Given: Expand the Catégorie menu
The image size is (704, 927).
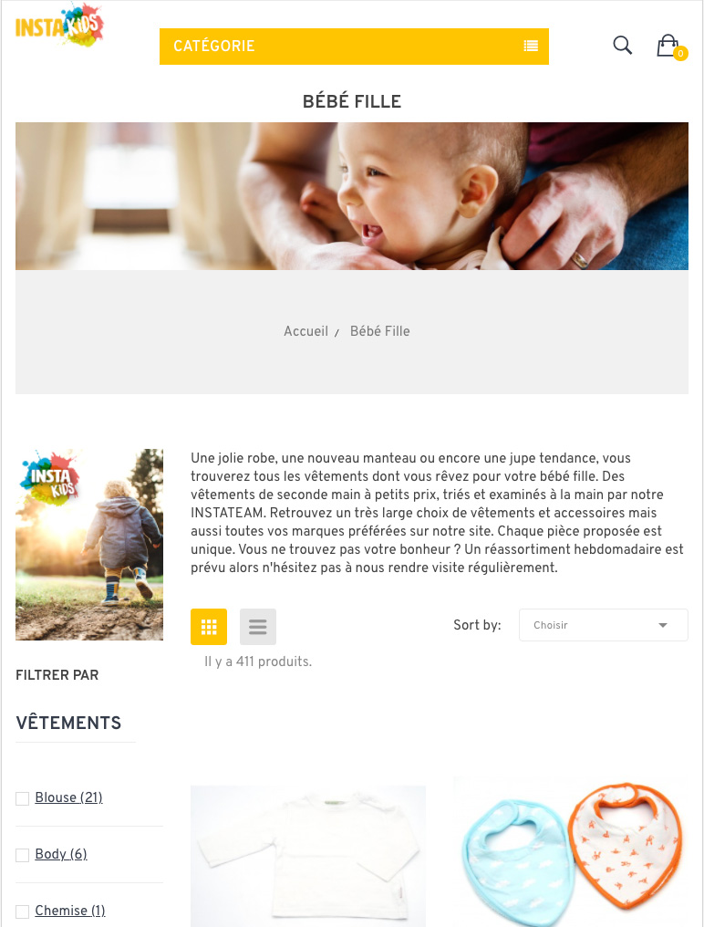Looking at the screenshot, I should (x=354, y=47).
